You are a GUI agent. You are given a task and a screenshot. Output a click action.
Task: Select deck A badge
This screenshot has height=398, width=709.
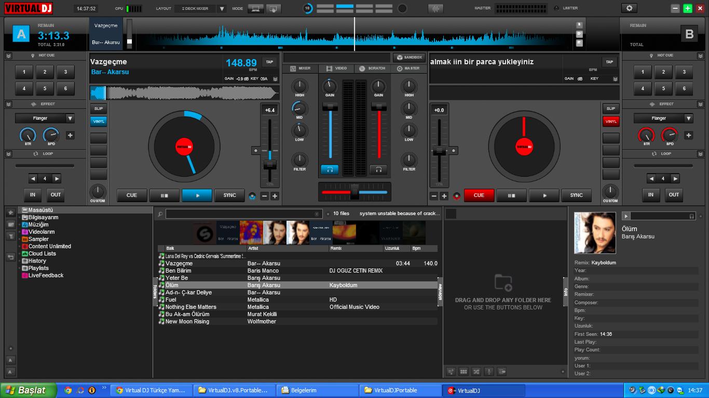pyautogui.click(x=21, y=34)
